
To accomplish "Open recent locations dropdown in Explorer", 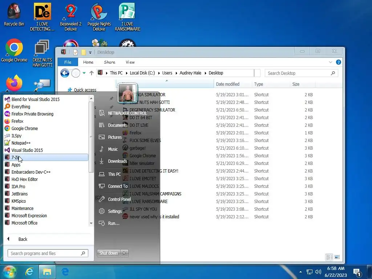I will [x=84, y=73].
